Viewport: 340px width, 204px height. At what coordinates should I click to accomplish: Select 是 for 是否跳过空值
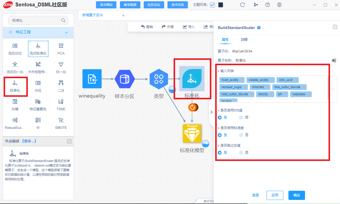click(x=220, y=153)
